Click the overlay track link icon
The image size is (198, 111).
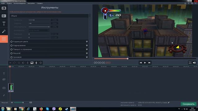[x=4, y=80]
